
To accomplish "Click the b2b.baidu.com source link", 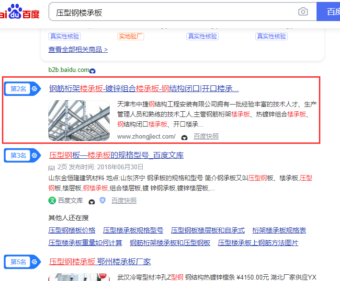I will (x=68, y=70).
